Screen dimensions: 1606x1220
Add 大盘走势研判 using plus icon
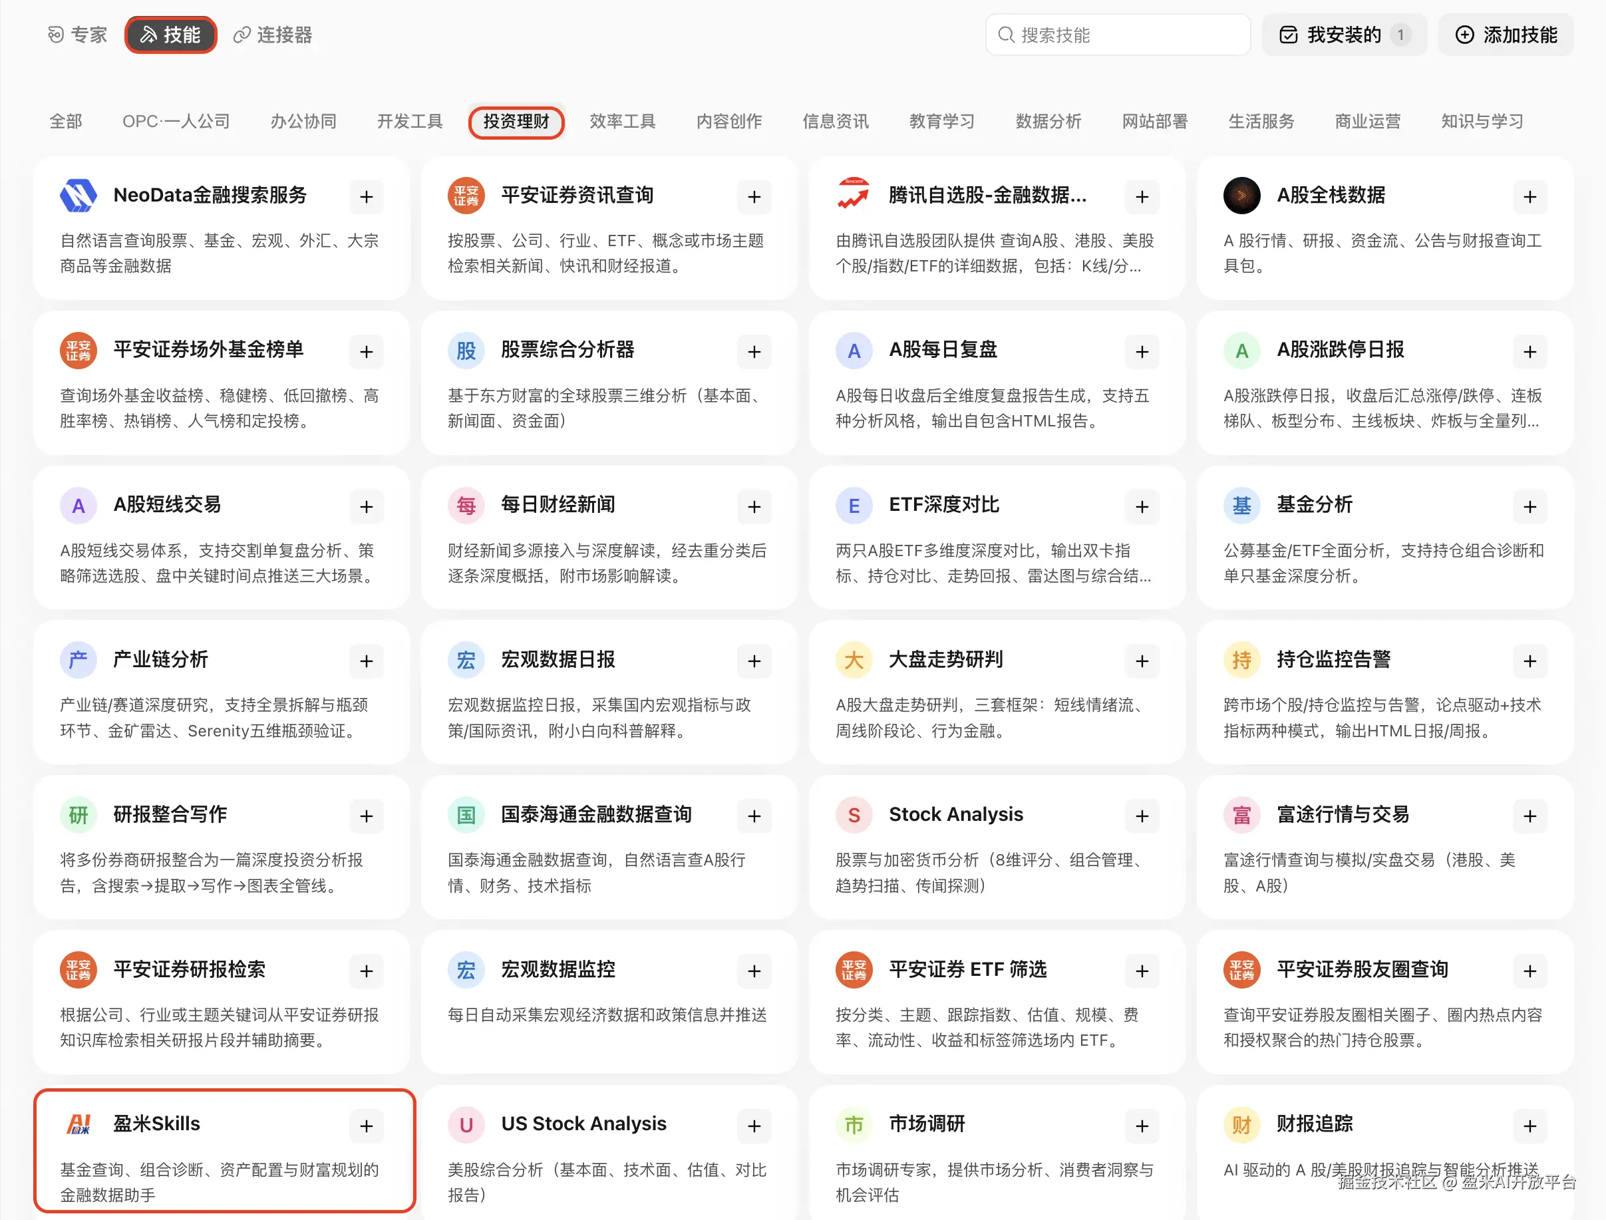coord(1142,661)
